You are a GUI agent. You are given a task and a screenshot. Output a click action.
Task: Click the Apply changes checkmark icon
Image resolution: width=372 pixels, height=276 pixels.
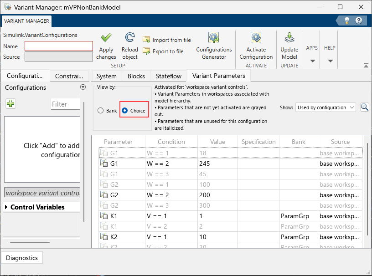coord(106,37)
